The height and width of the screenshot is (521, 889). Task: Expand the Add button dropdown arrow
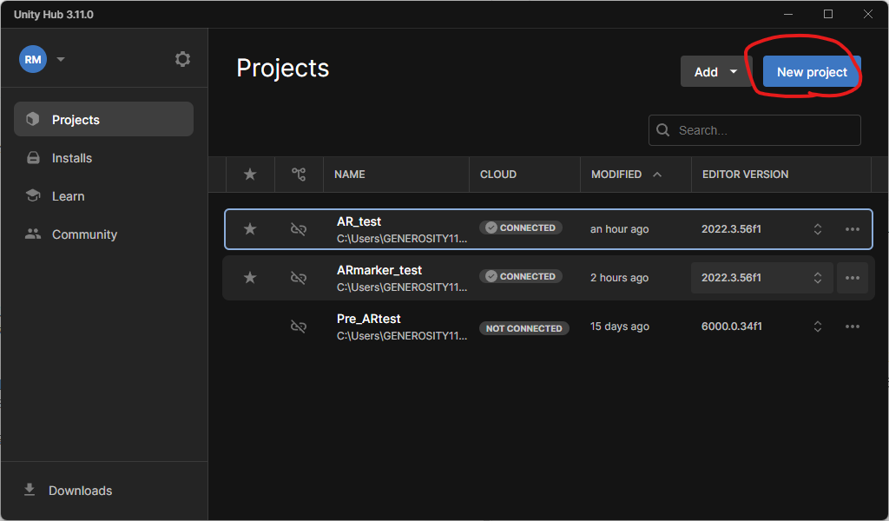pyautogui.click(x=734, y=72)
